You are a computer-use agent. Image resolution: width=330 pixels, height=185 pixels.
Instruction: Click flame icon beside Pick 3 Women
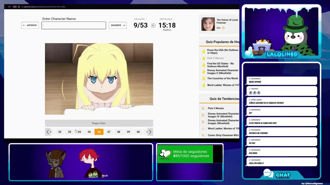pos(203,58)
